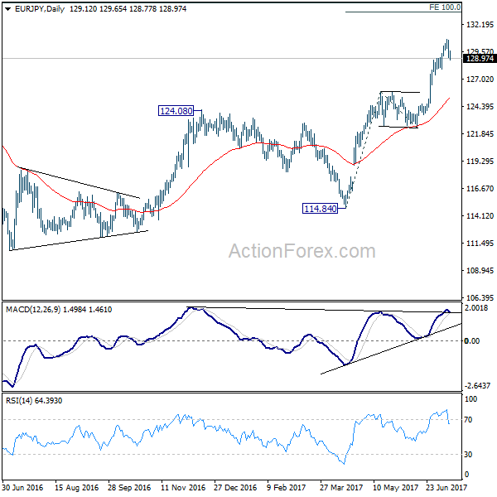Click the OHLC values 129.120 129.654 128.778 128.974

click(128, 9)
